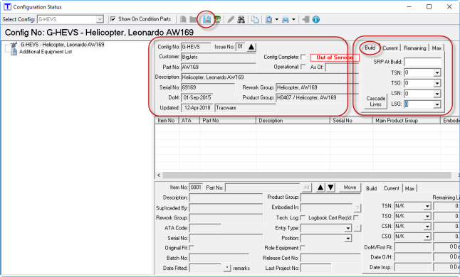The height and width of the screenshot is (277, 460).
Task: Click the green recycle toolbar icon
Action: (x=217, y=20)
